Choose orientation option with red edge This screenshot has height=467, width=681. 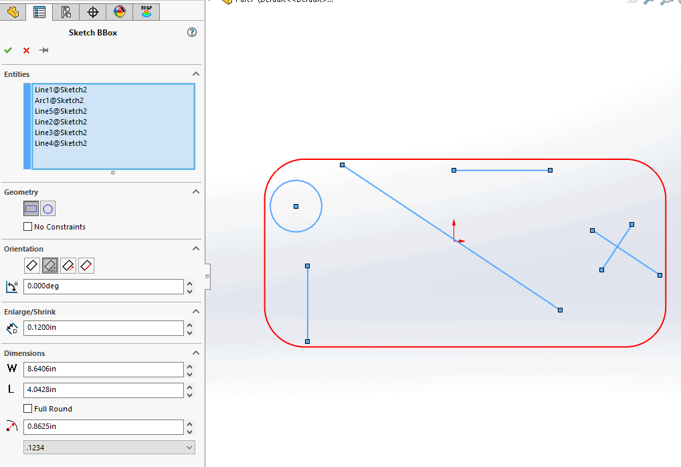pos(86,266)
